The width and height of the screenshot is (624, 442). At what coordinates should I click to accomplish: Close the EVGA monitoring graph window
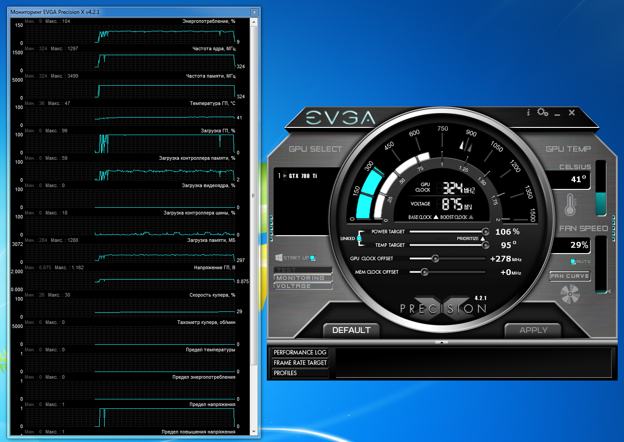[254, 12]
